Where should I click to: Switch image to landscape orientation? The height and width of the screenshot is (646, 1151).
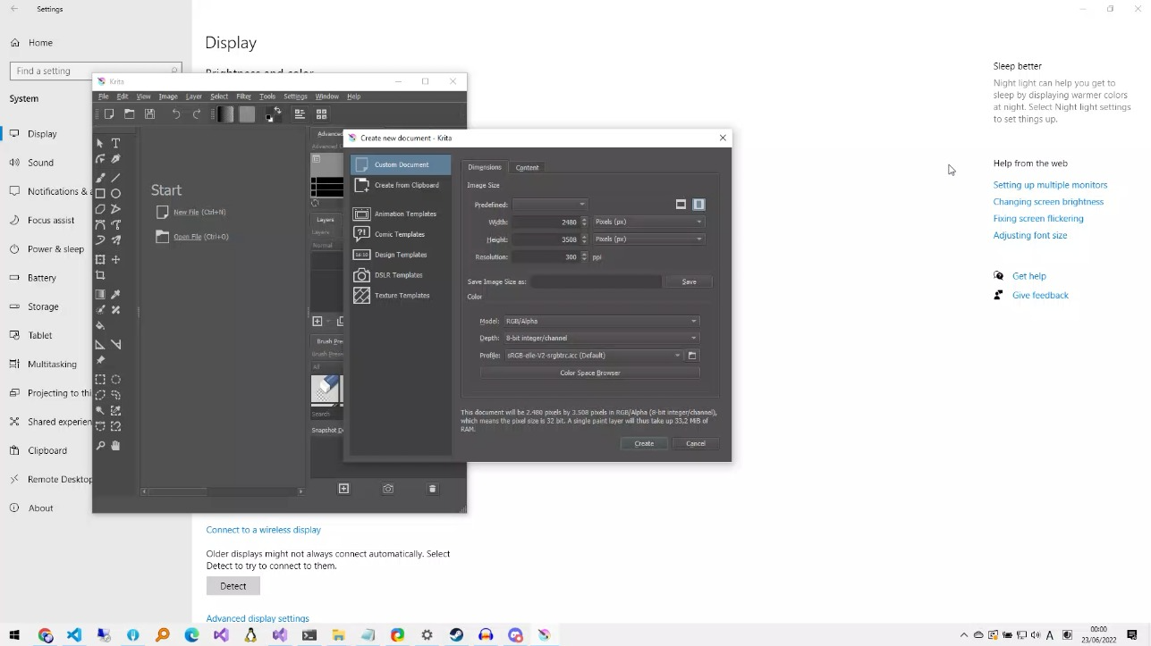click(681, 205)
